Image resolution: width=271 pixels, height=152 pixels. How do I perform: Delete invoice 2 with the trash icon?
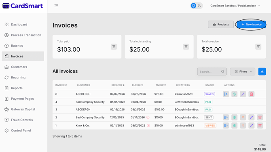coord(260,118)
